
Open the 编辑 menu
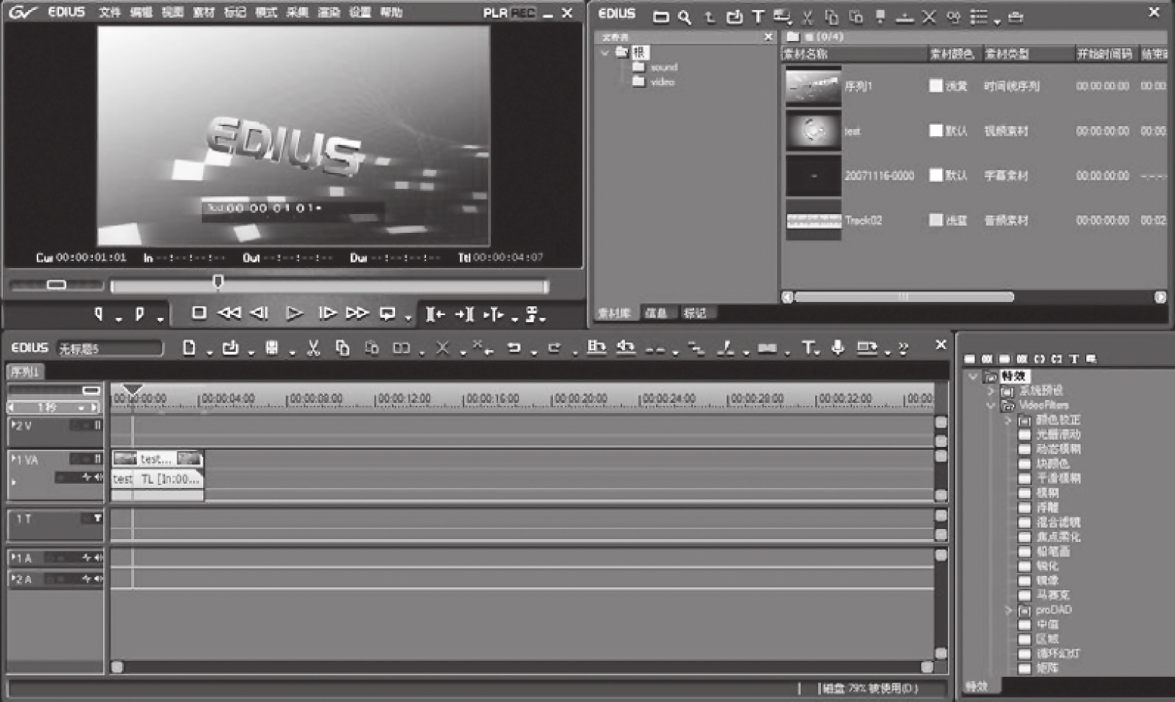coord(141,12)
